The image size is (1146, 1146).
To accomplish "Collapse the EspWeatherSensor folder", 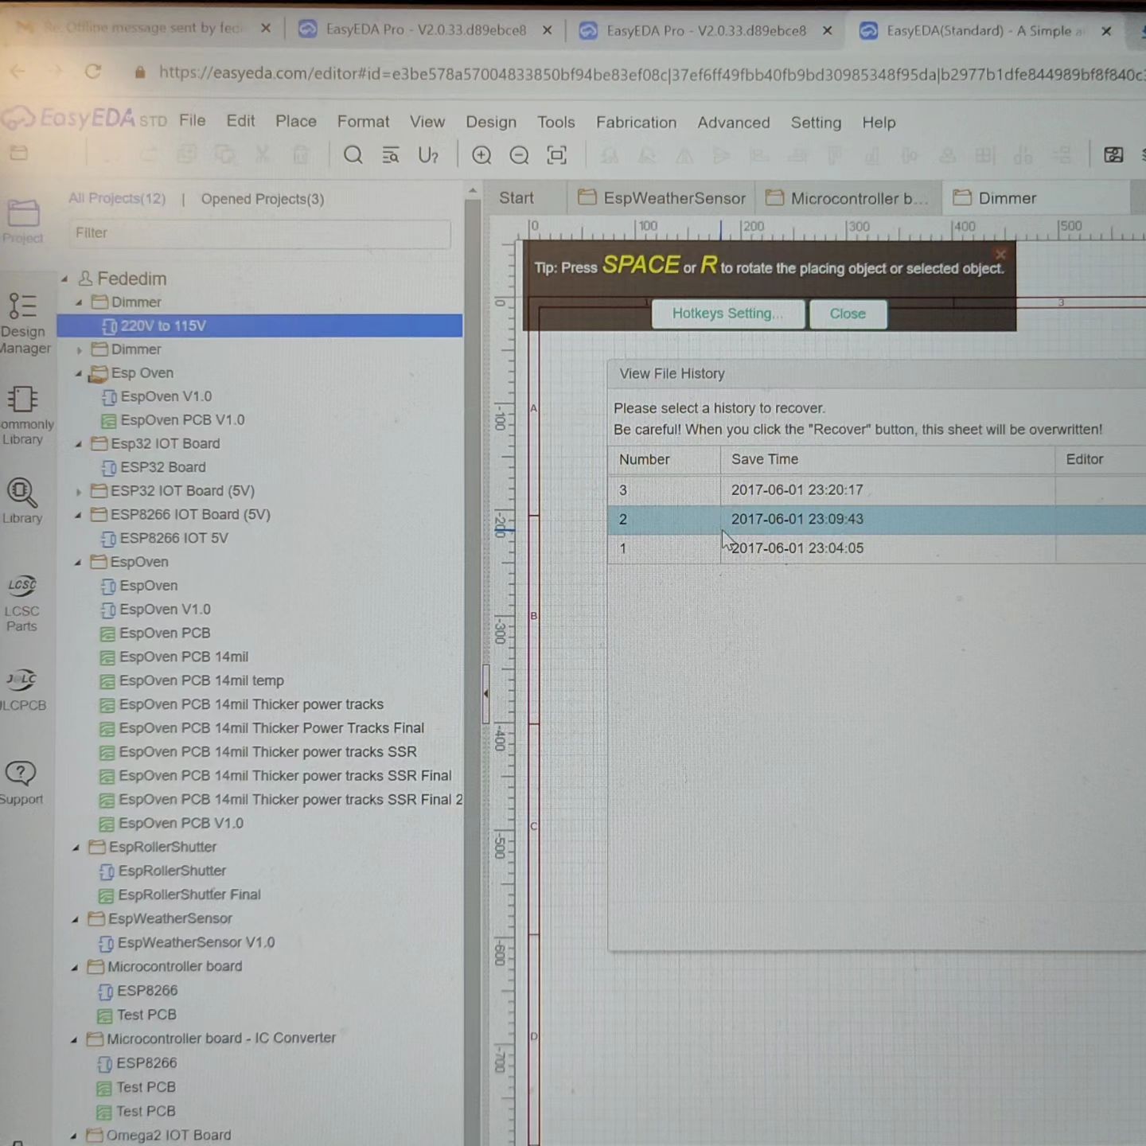I will point(75,919).
